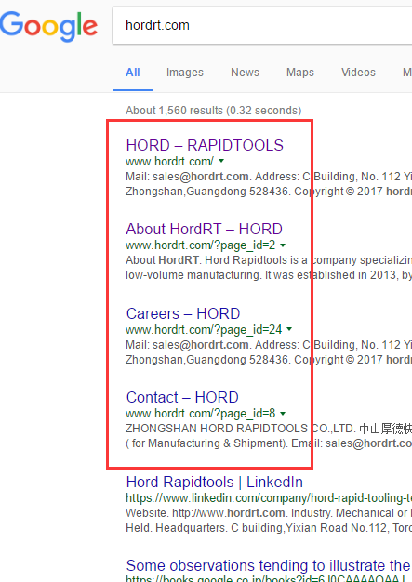Click the www.hordrt.com/?page_id=2 URL text
The height and width of the screenshot is (582, 412).
(201, 245)
